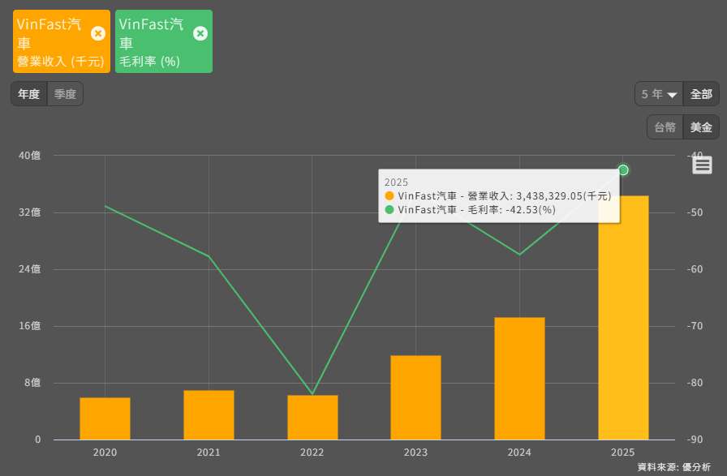The width and height of the screenshot is (727, 476).
Task: Click the 2025 gross margin data point
Action: pyautogui.click(x=623, y=169)
